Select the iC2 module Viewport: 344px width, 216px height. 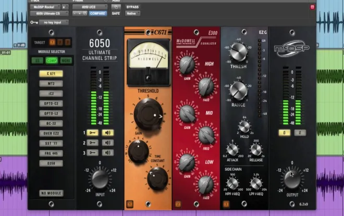pyautogui.click(x=51, y=94)
